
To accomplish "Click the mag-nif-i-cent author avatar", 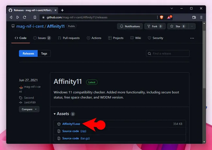I will [21, 87].
